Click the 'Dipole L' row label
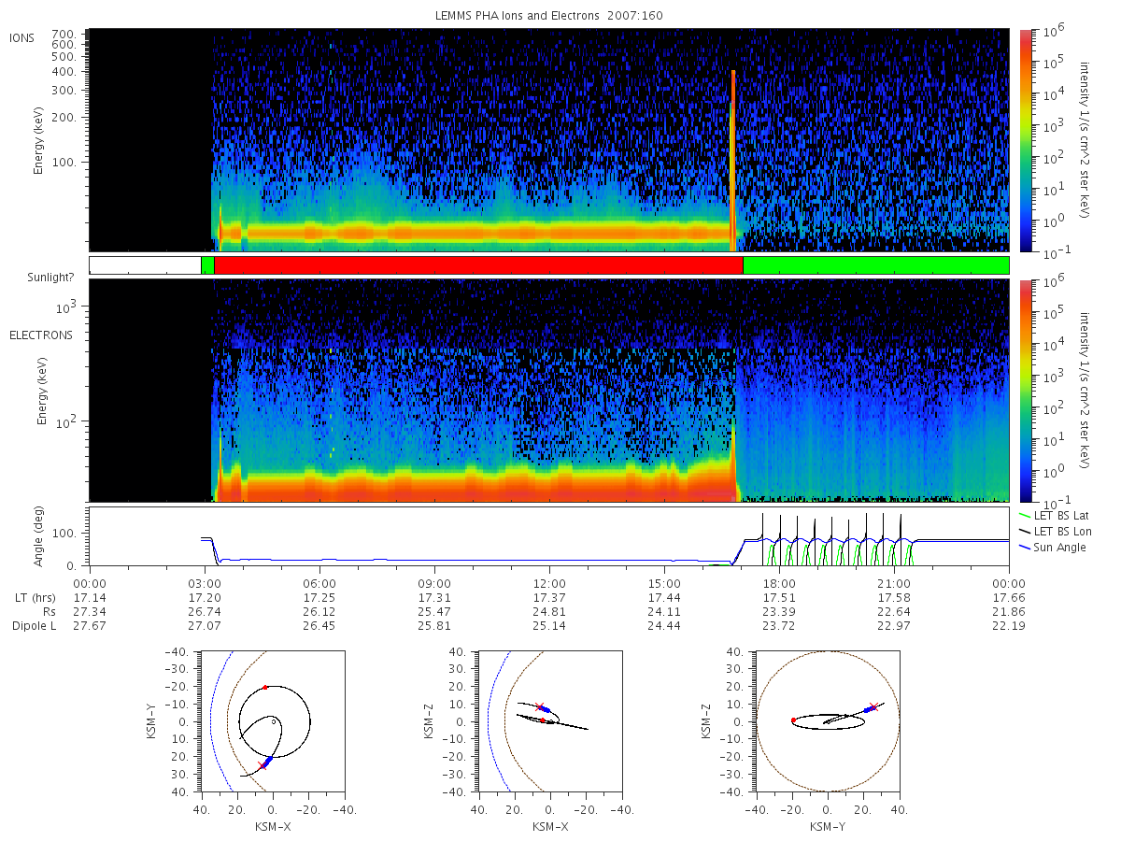 click(34, 626)
